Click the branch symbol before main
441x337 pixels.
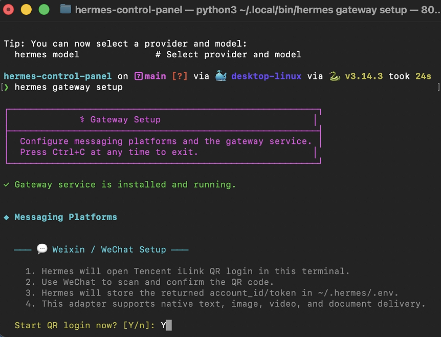[x=139, y=76]
